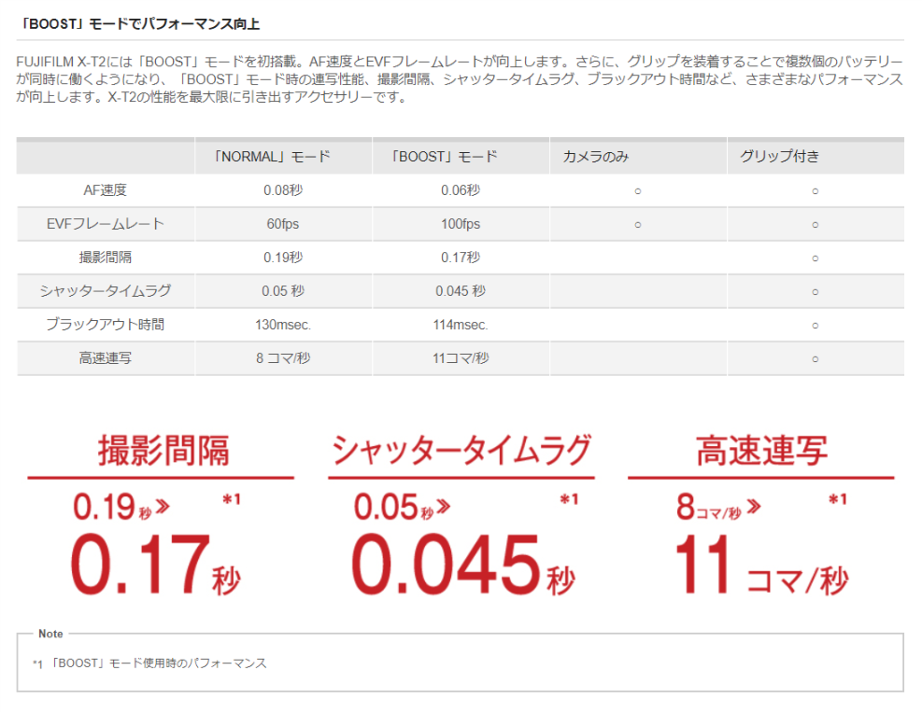This screenshot has width=922, height=712.
Task: Click the circle for 高速連写 under グリップ付き
Action: [815, 358]
